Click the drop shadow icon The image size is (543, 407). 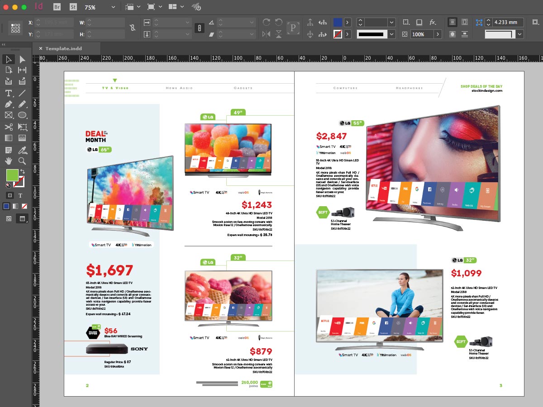coord(419,22)
